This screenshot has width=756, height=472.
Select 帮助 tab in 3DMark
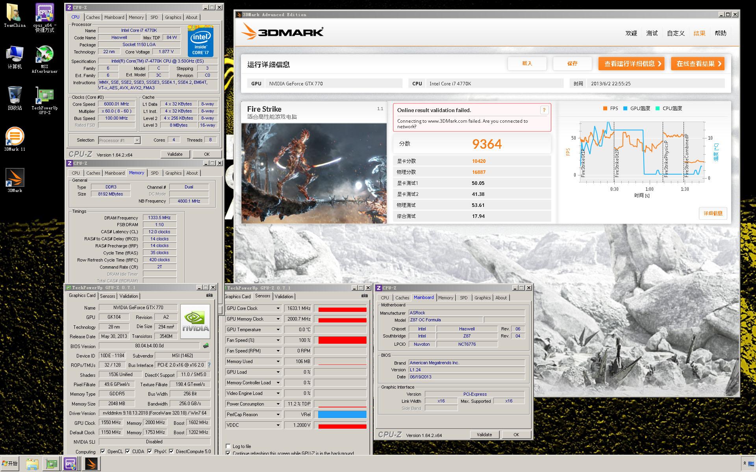pyautogui.click(x=721, y=33)
